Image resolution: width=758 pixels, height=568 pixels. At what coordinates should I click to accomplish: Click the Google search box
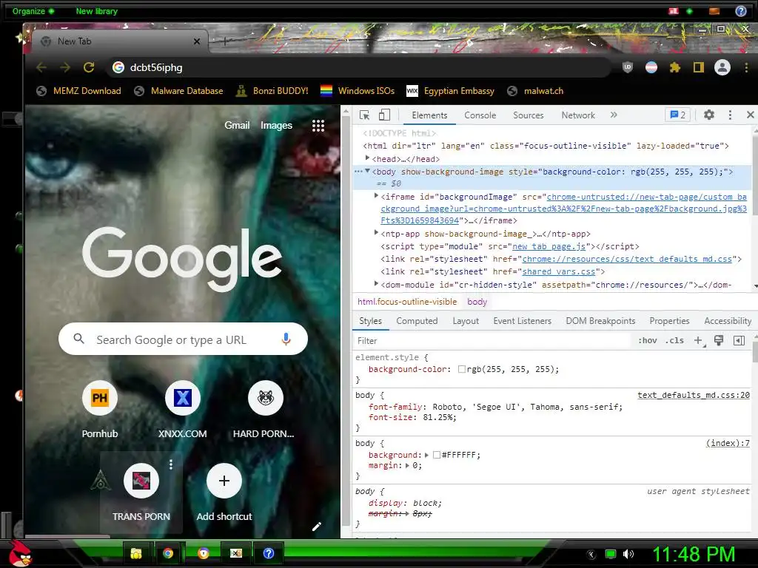pyautogui.click(x=183, y=339)
